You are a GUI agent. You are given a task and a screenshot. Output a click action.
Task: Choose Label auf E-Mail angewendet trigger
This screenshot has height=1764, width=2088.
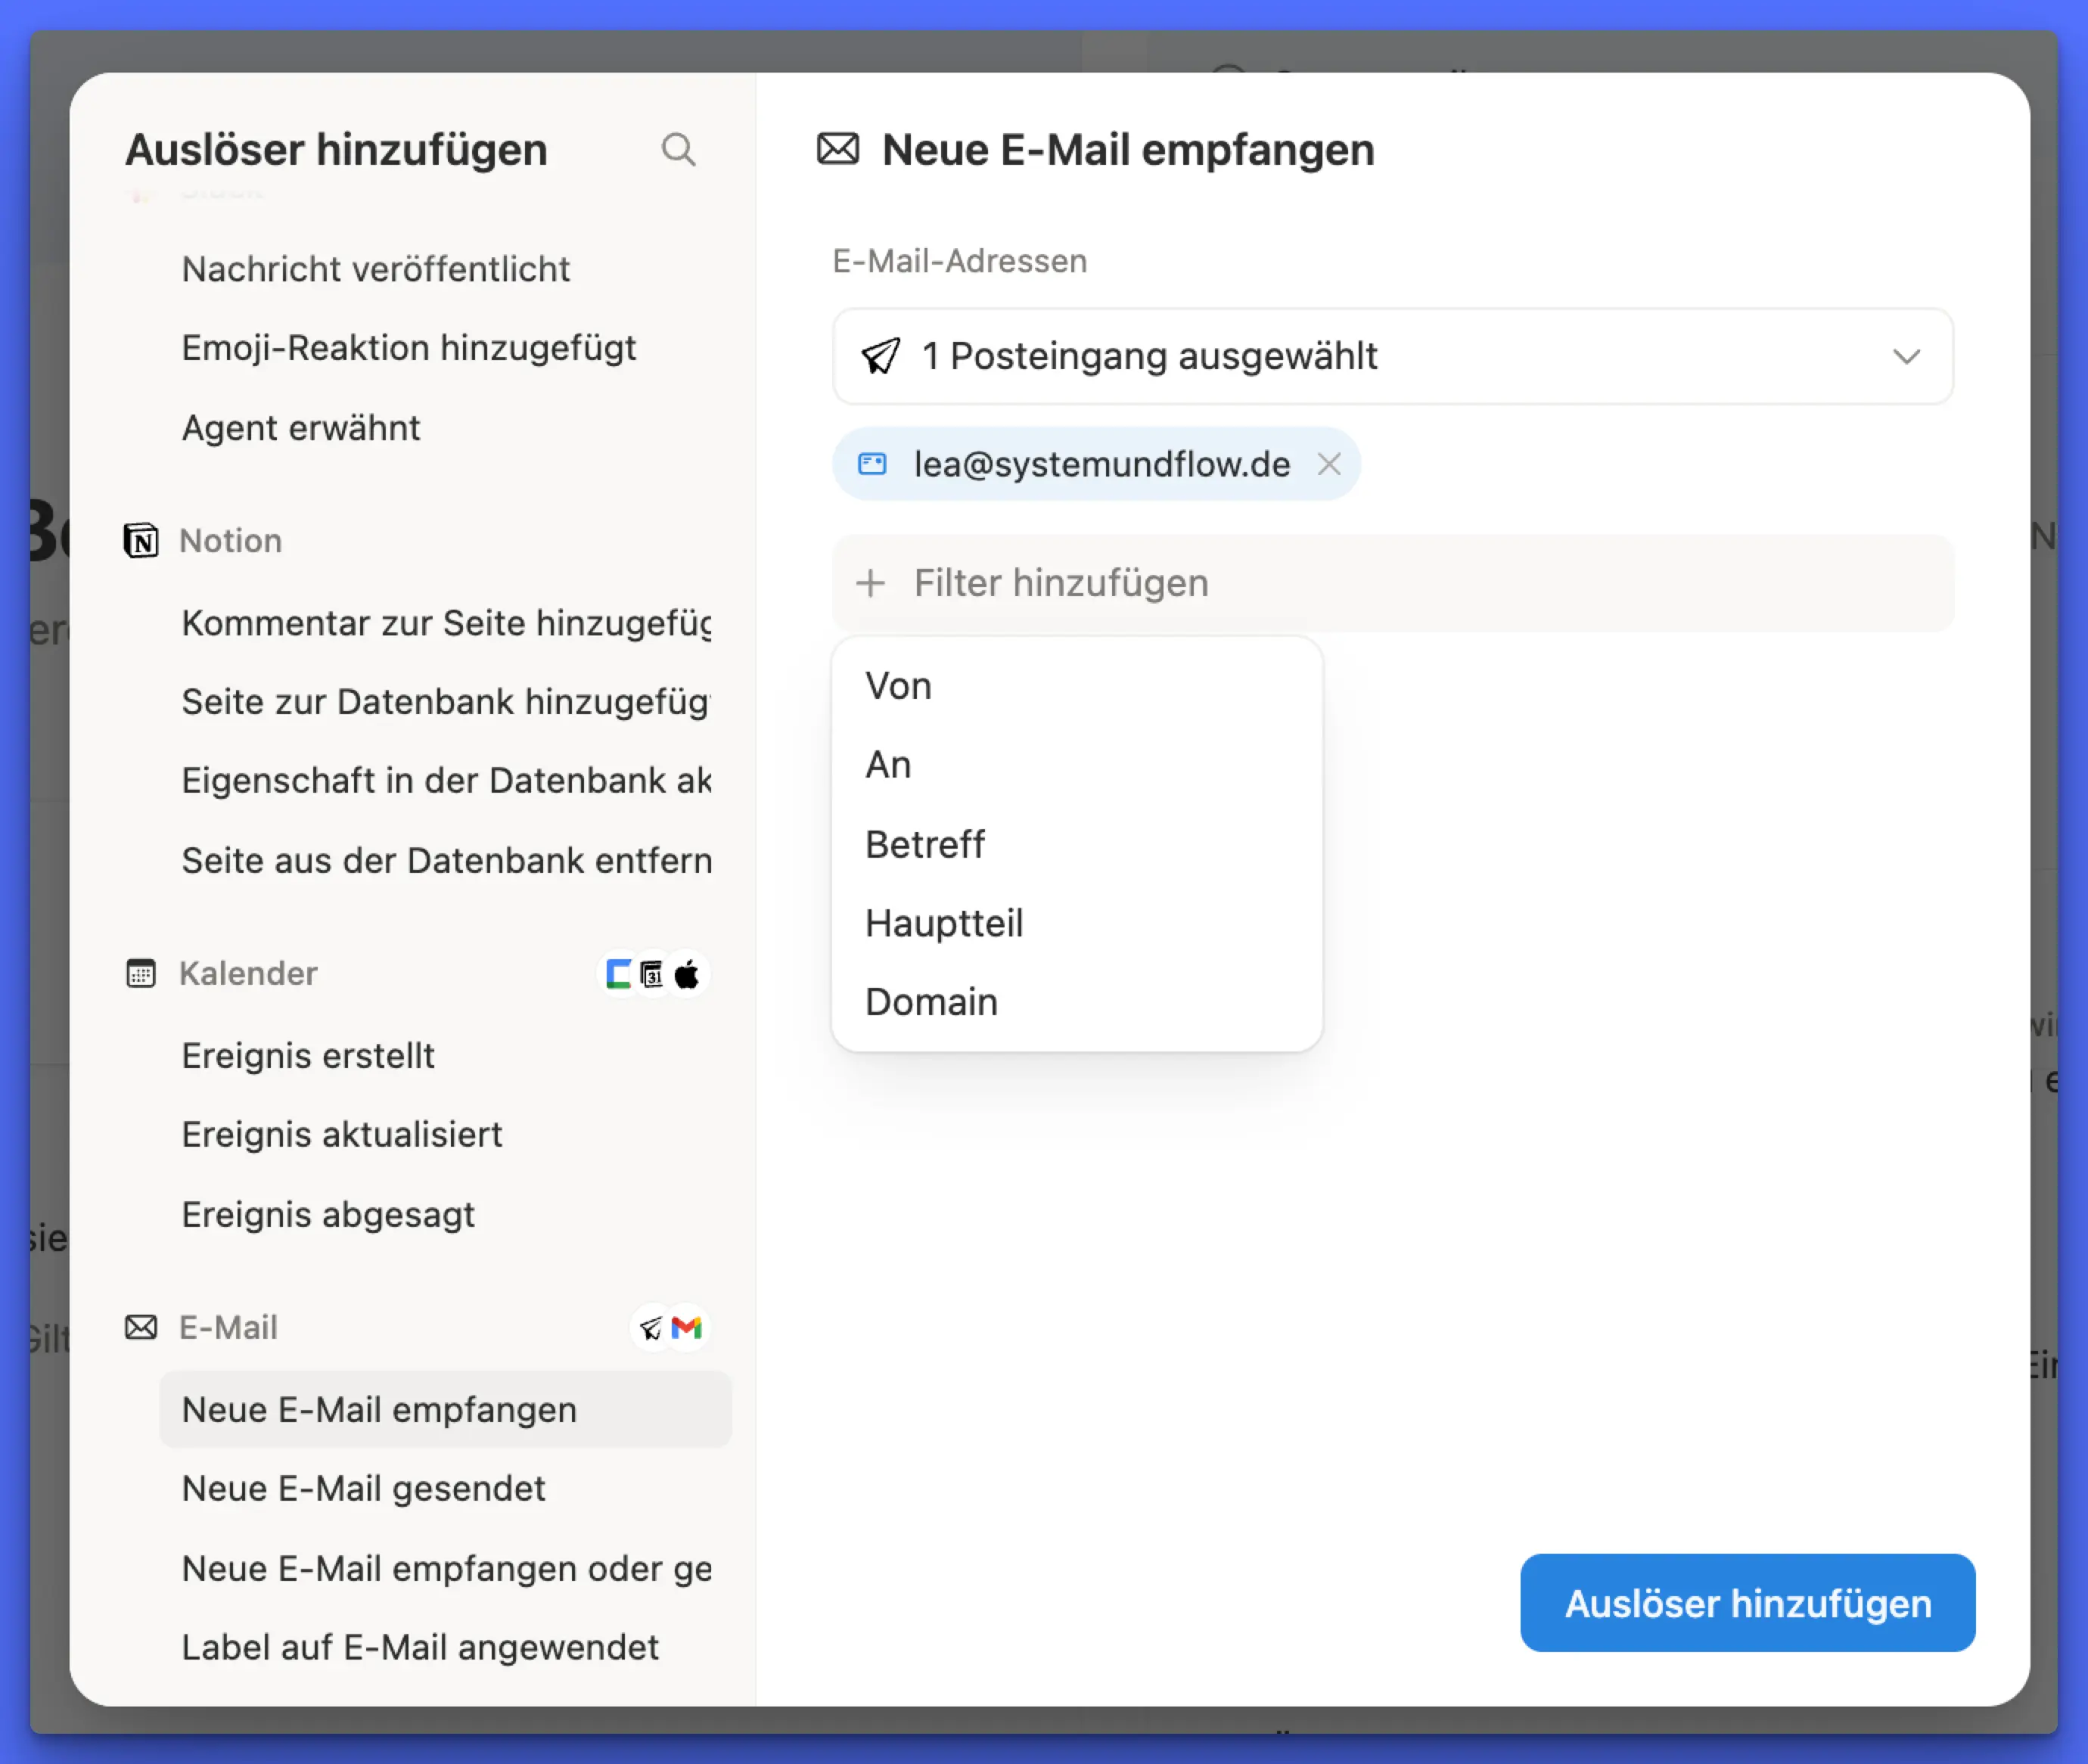pos(420,1647)
